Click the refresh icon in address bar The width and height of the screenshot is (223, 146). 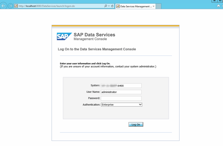click(112, 6)
